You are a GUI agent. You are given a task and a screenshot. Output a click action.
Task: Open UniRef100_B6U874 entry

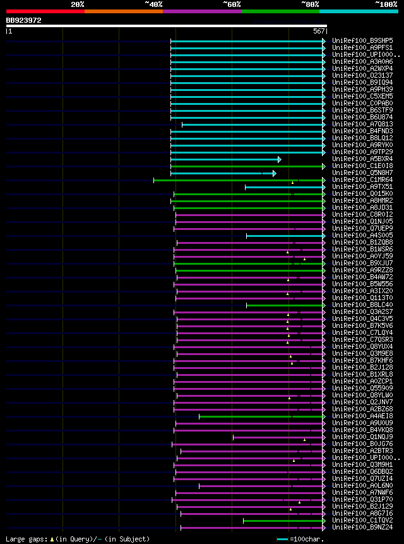(x=362, y=118)
